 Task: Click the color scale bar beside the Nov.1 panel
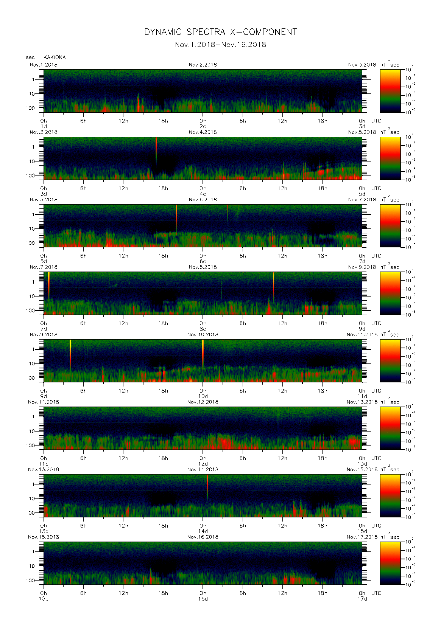click(x=390, y=91)
